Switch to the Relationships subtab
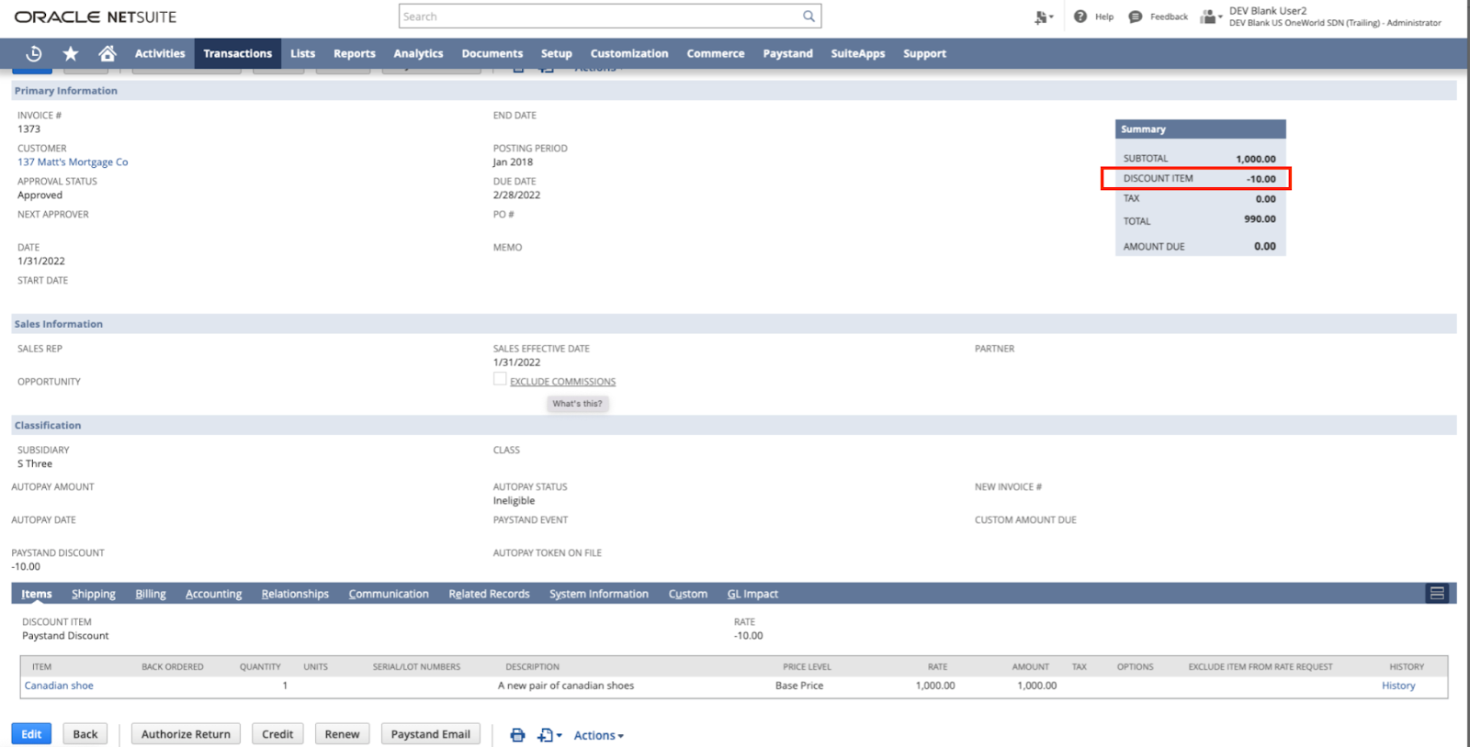 pyautogui.click(x=295, y=594)
